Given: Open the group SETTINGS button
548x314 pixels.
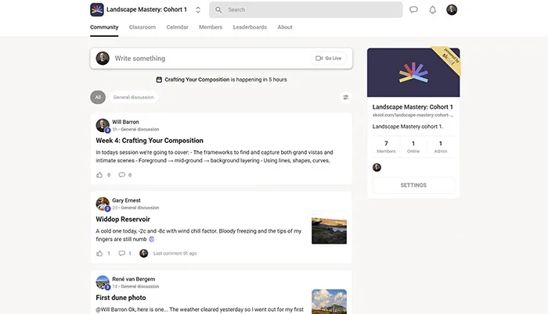Looking at the screenshot, I should coord(413,185).
